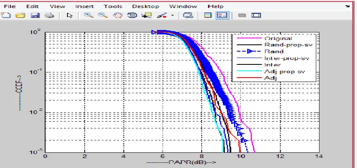Select the 'Inter' legend entry
The height and width of the screenshot is (168, 357).
(x=272, y=65)
